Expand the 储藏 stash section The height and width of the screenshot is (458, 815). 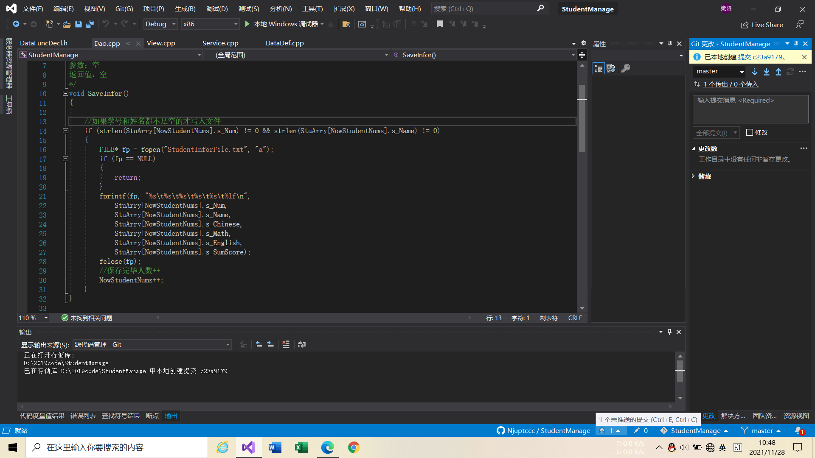[694, 176]
